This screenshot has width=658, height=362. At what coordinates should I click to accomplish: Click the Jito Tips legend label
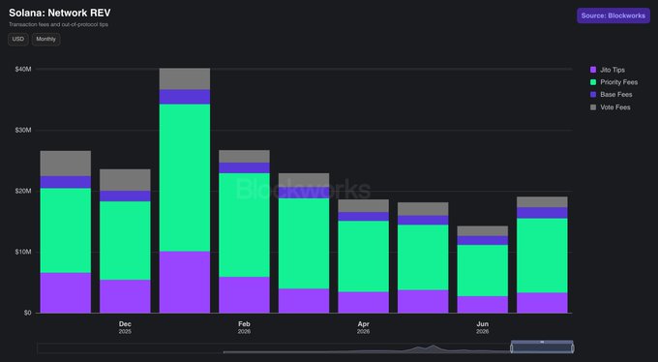click(613, 70)
